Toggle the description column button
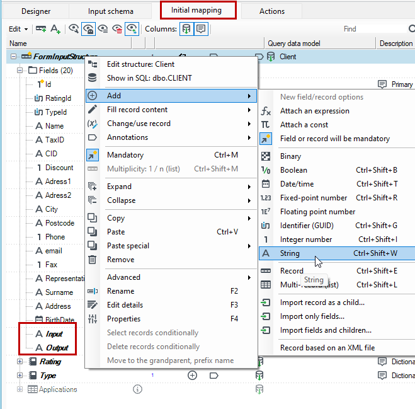 (201, 29)
